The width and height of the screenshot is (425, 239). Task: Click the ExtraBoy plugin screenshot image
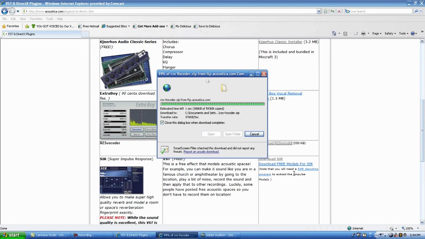click(128, 120)
